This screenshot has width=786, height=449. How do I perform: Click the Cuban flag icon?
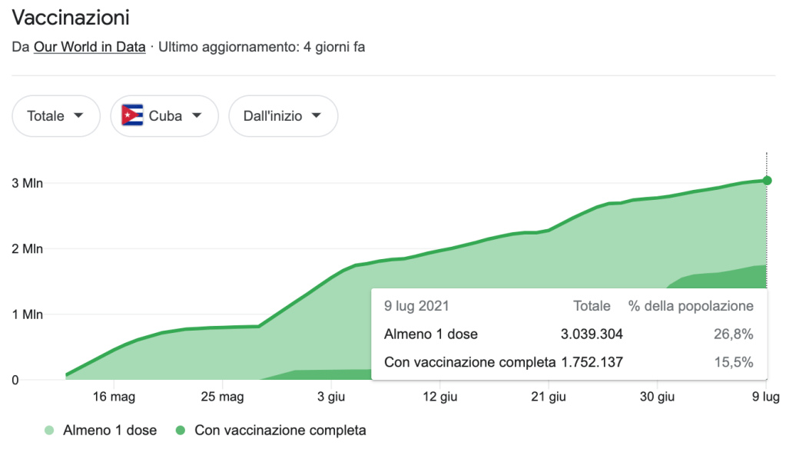point(132,116)
